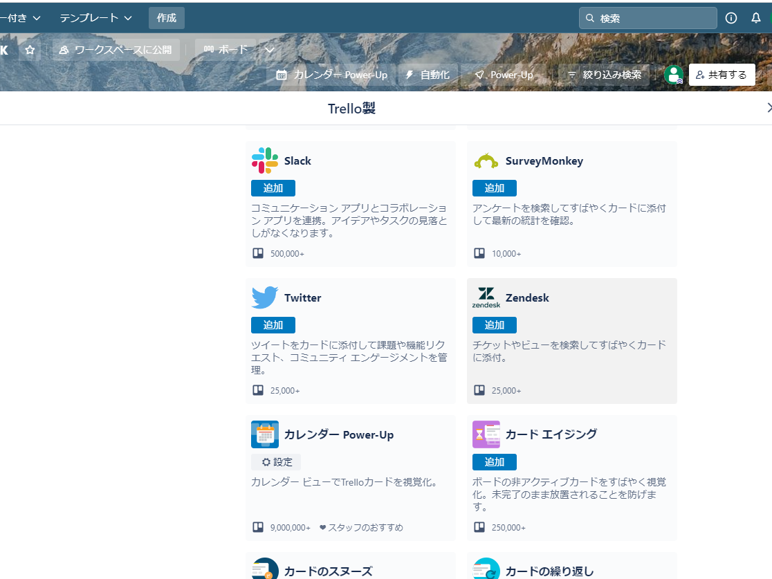Click the カレンダー Power-Up card icon
The width and height of the screenshot is (772, 579).
click(x=265, y=434)
